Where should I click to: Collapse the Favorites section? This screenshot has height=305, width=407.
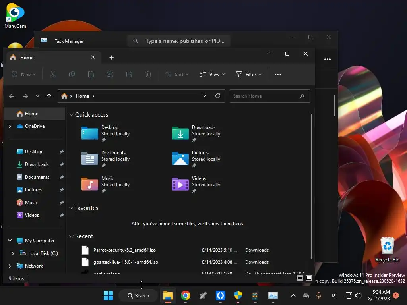pos(71,208)
